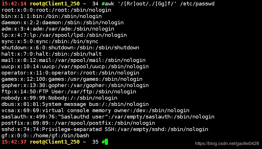Click the sshd Privilege-separated SSH line
The height and width of the screenshot is (149, 262).
[105, 129]
